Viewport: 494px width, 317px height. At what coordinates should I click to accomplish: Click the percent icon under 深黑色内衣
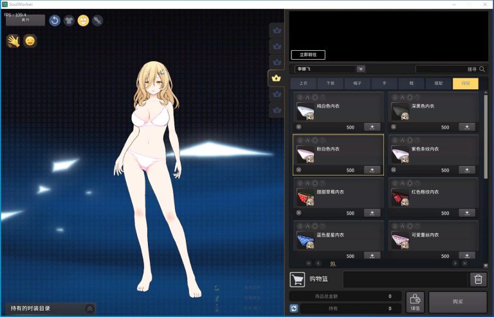(x=394, y=127)
